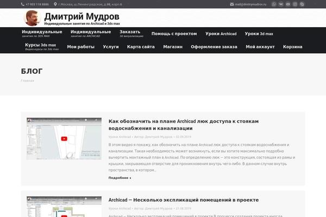Image resolution: width=326 pixels, height=217 pixels.
Task: Open Уроки Archicad menu item
Action: (221, 34)
